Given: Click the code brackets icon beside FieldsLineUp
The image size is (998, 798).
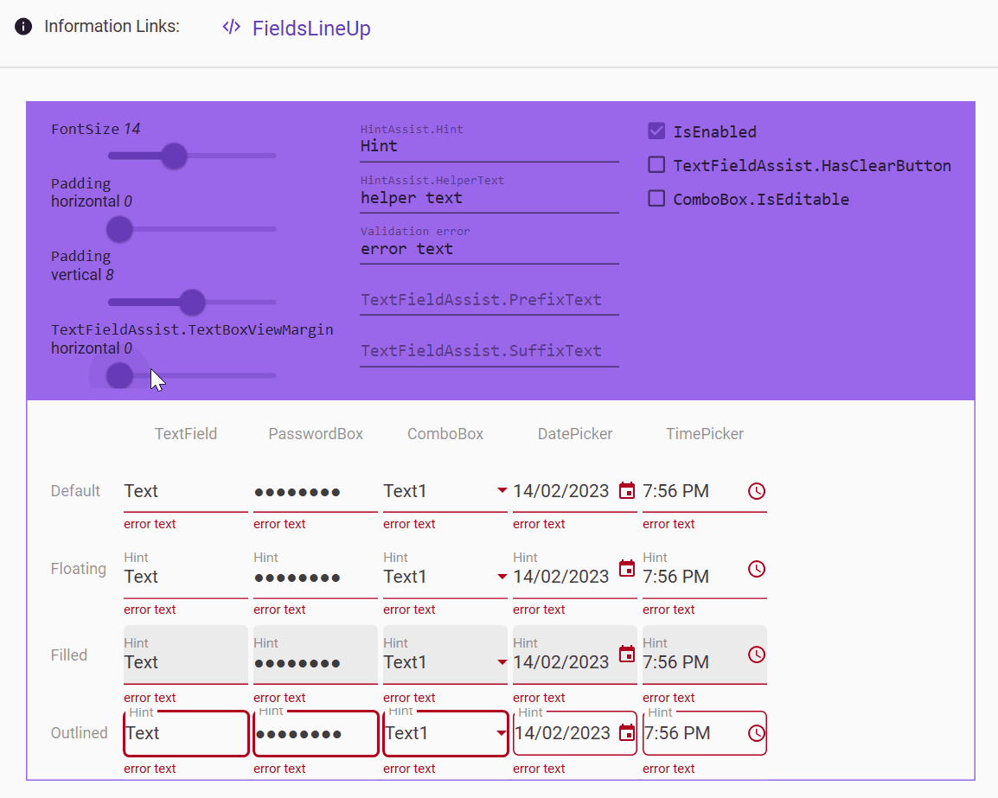Looking at the screenshot, I should click(x=231, y=27).
